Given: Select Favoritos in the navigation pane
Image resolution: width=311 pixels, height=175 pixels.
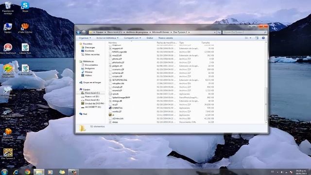Looking at the screenshot, I should pos(87,44).
